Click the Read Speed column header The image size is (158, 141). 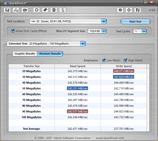tap(77, 66)
